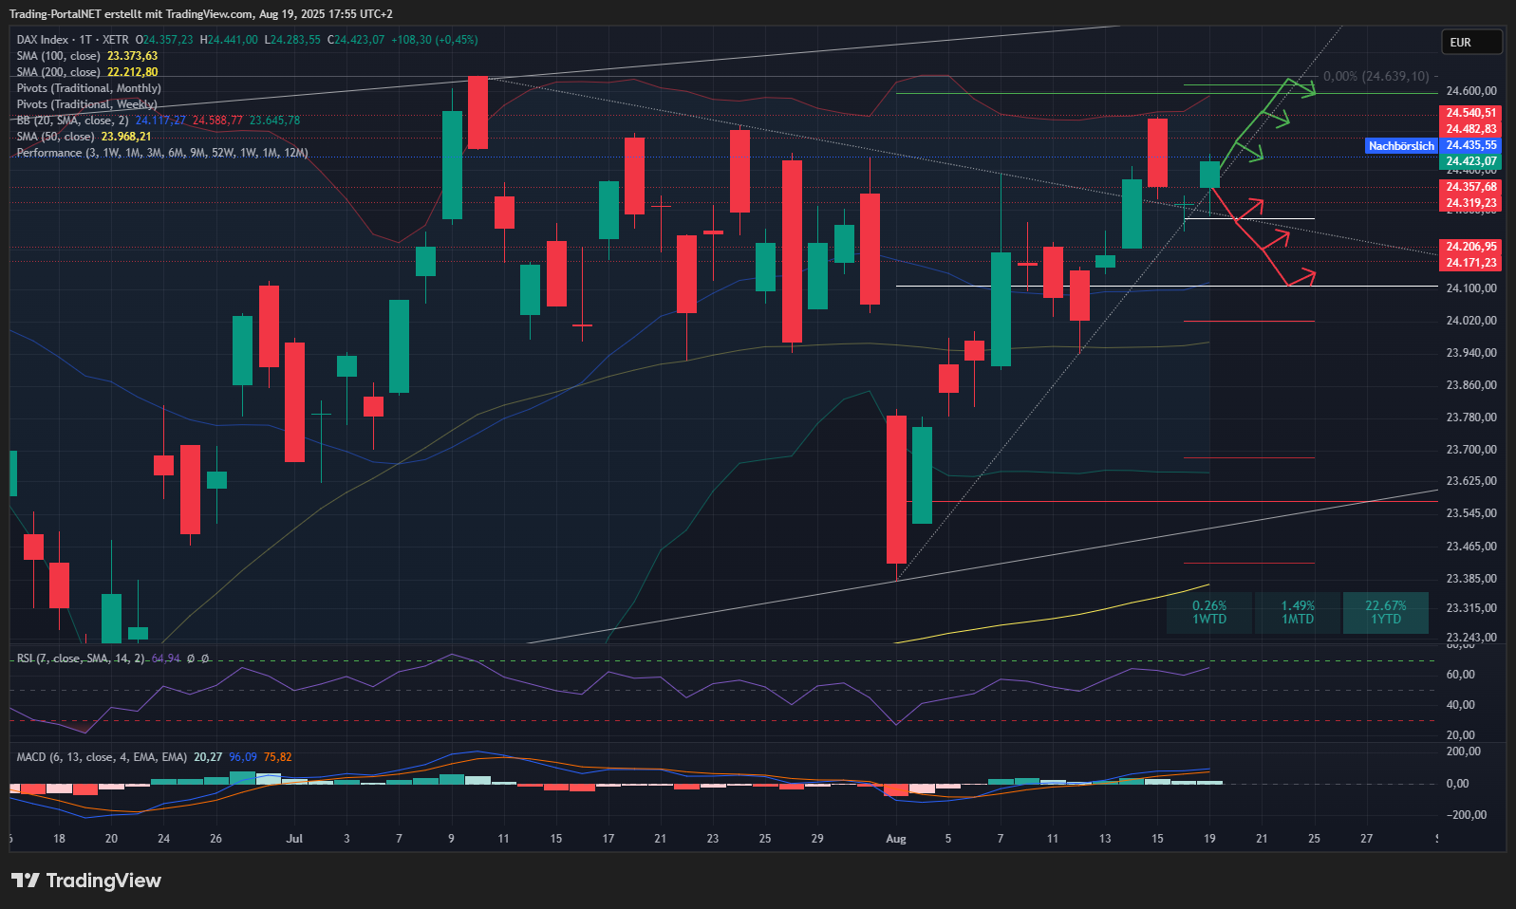1516x909 pixels.
Task: Open the EUR currency selector
Action: pos(1470,43)
